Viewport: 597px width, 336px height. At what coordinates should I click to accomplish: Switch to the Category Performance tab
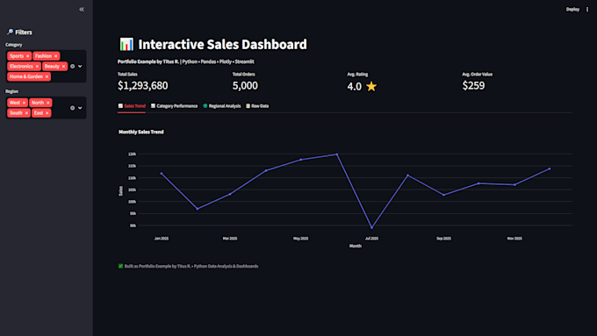coord(174,106)
